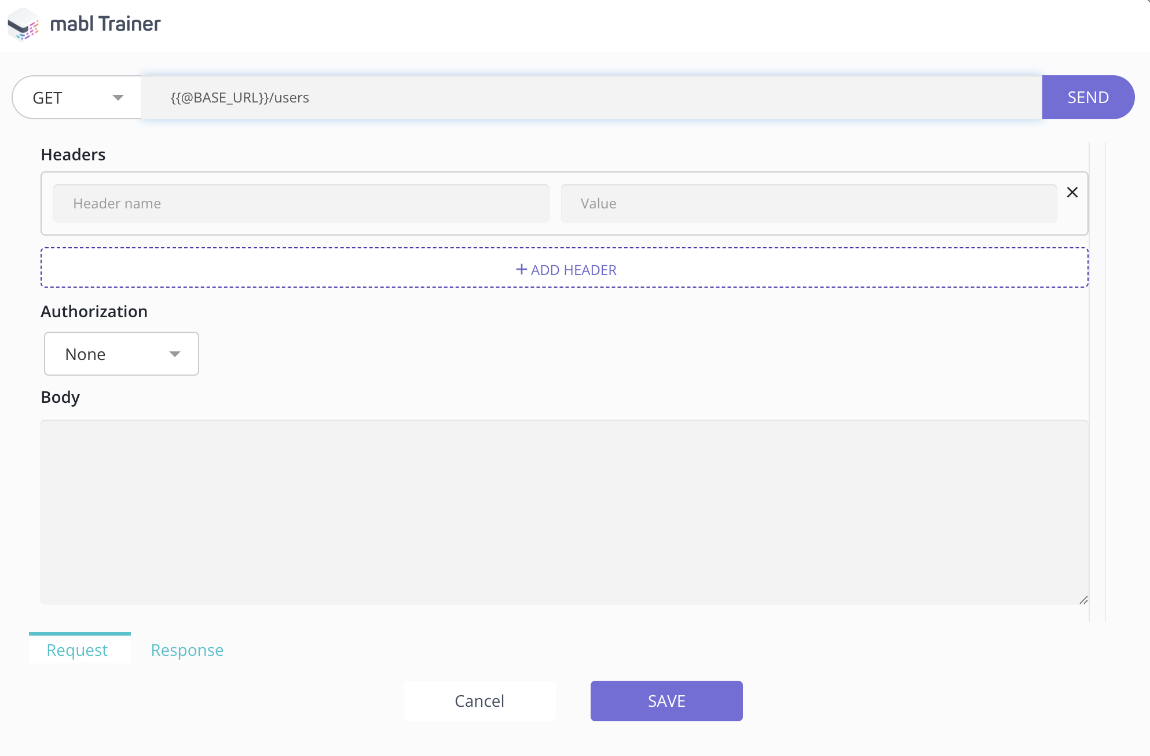
Task: Switch to the Response tab
Action: (x=187, y=650)
